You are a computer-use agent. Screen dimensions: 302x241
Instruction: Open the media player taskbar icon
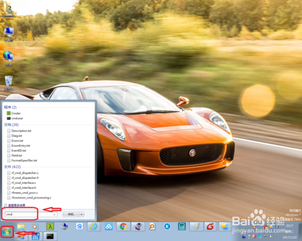click(35, 227)
